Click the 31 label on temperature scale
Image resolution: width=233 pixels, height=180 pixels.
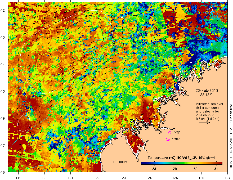point(216,169)
